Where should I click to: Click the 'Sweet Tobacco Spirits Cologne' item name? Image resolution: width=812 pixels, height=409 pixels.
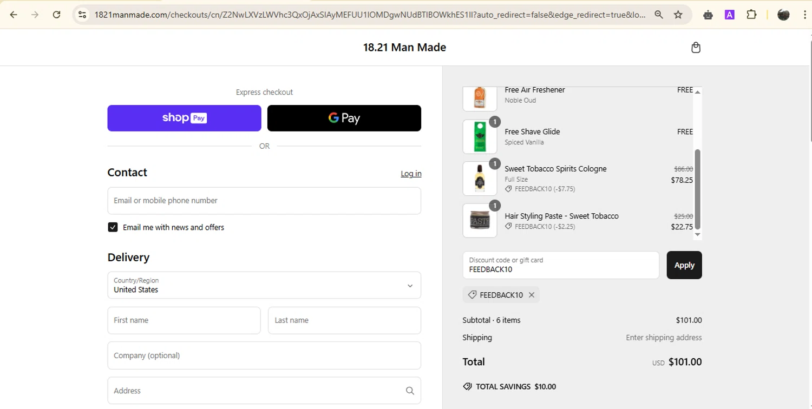pos(555,169)
